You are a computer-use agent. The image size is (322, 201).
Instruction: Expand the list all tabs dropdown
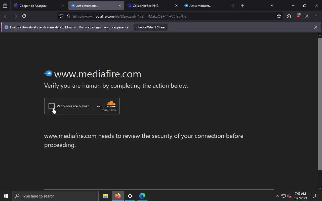coord(272,6)
